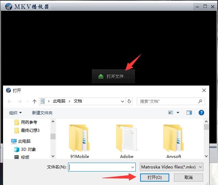Open the address bar path dropdown
Image resolution: width=218 pixels, height=185 pixels.
(x=123, y=101)
